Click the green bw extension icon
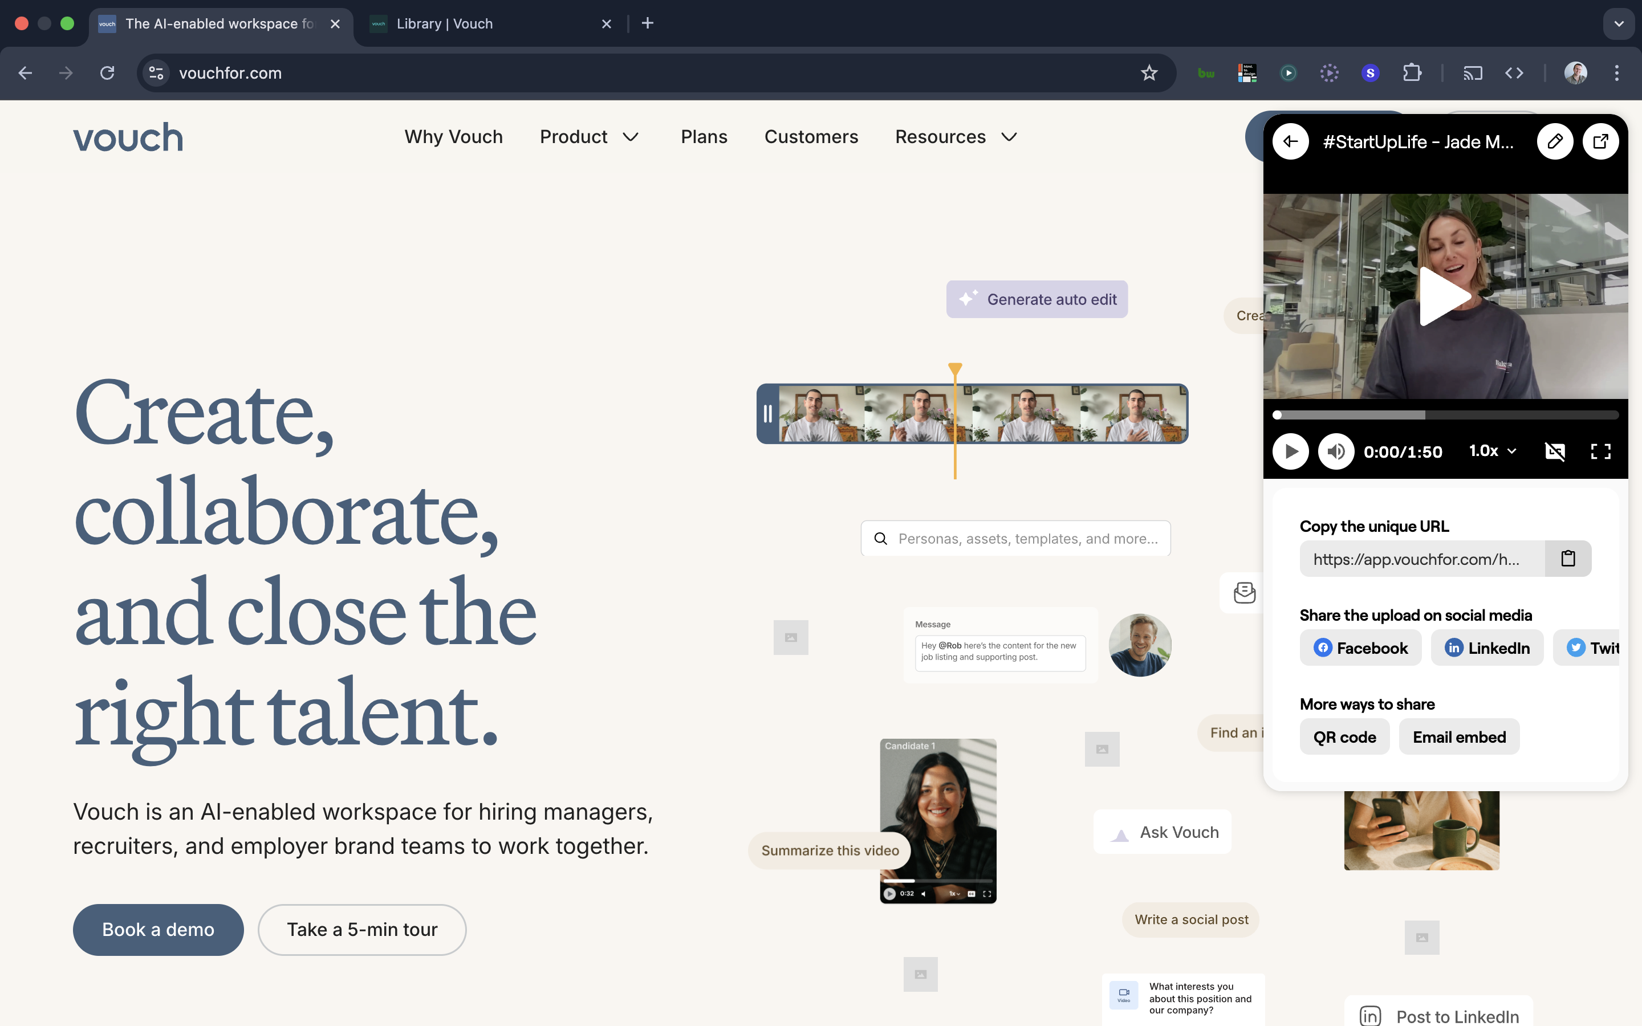This screenshot has height=1026, width=1642. [x=1206, y=74]
